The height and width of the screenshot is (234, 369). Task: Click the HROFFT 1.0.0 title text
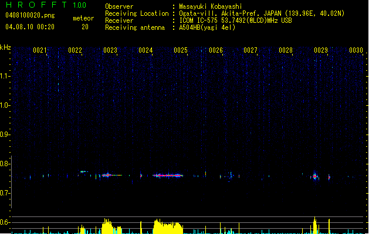(x=46, y=5)
